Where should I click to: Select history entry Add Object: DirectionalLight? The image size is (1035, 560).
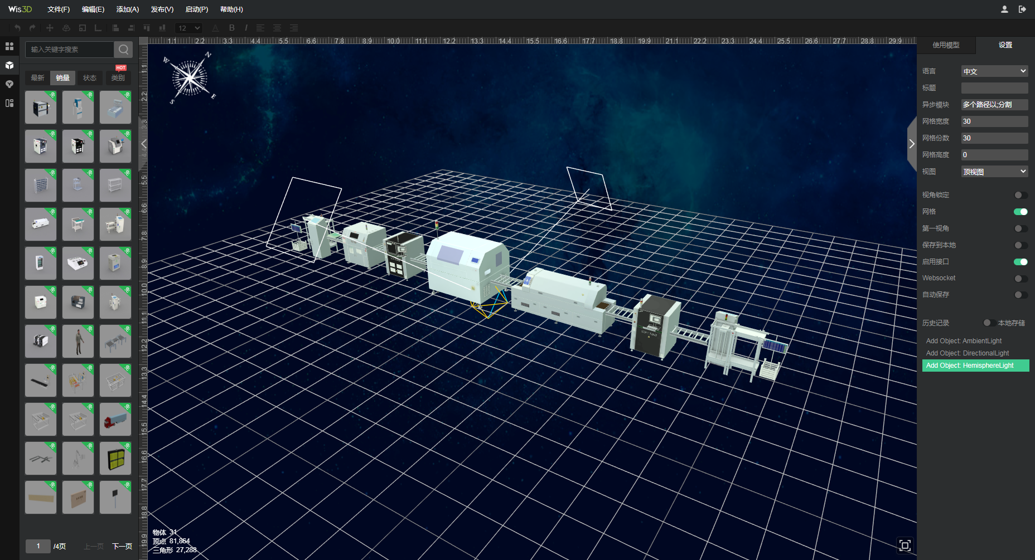point(975,353)
